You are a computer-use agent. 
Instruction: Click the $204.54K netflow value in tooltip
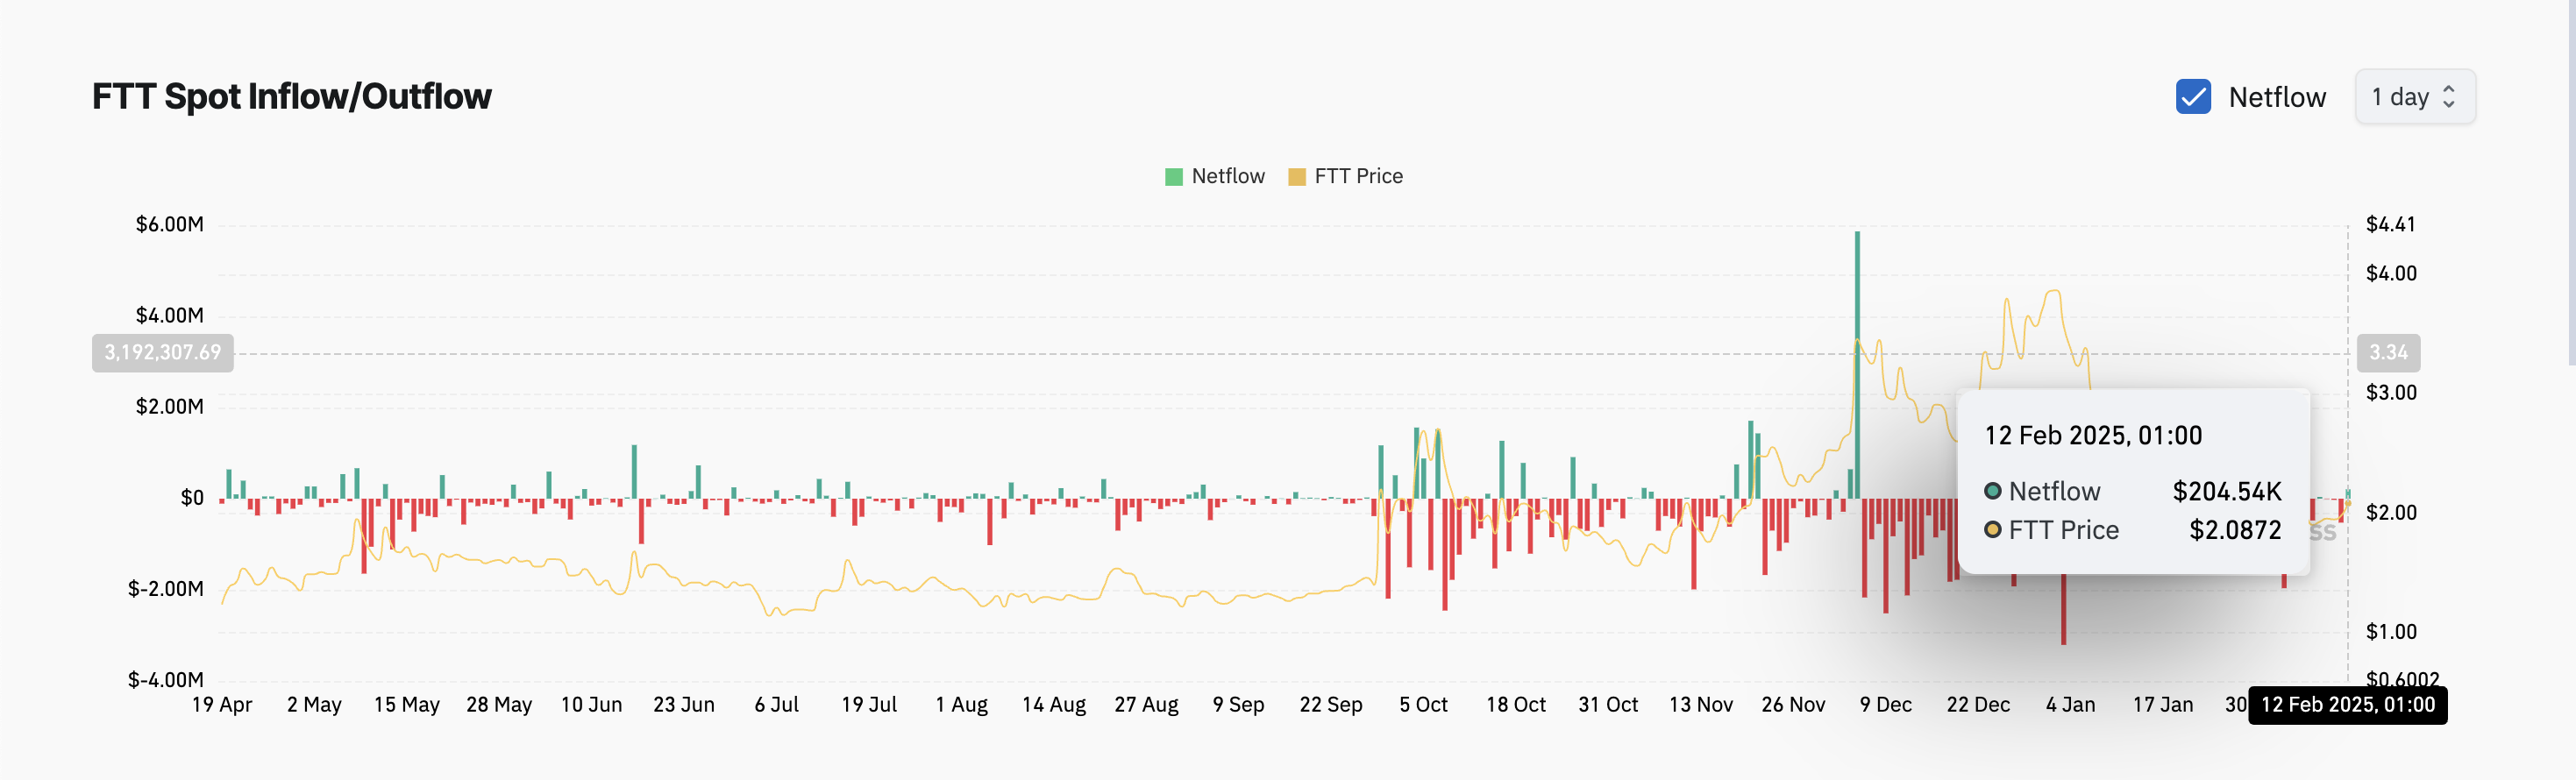[x=2227, y=491]
